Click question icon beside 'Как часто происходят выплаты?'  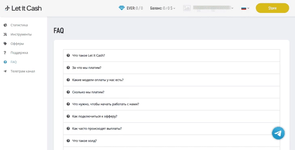[x=68, y=129]
